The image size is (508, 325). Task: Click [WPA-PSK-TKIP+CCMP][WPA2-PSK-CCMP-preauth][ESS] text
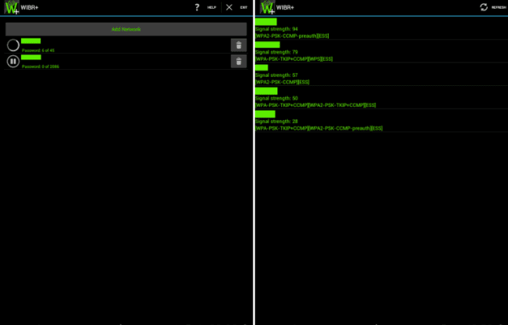[x=319, y=128]
